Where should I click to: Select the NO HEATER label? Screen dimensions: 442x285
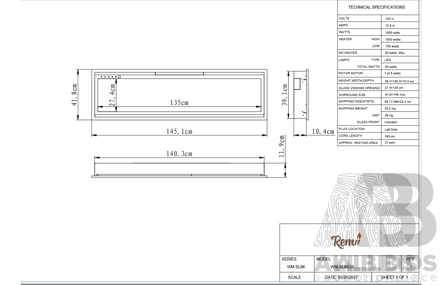[348, 53]
